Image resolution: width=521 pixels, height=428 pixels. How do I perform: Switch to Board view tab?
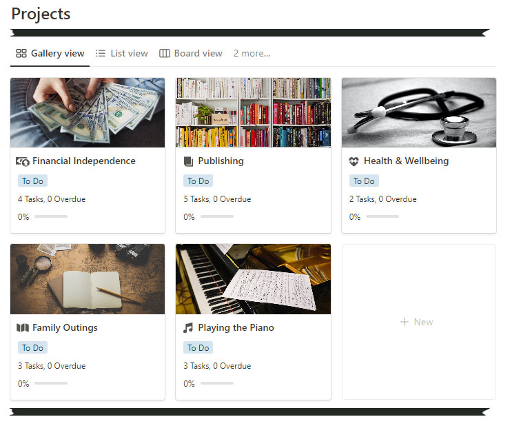tap(191, 54)
